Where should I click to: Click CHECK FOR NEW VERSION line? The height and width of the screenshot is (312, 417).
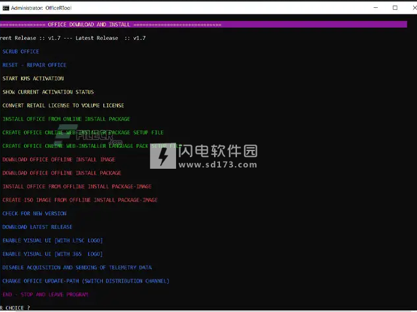tap(34, 214)
